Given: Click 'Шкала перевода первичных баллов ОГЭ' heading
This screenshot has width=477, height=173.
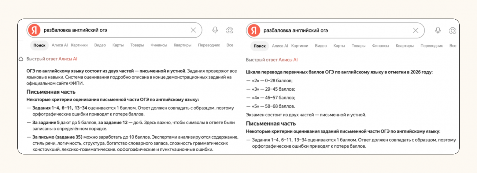Looking at the screenshot, I should point(339,72).
